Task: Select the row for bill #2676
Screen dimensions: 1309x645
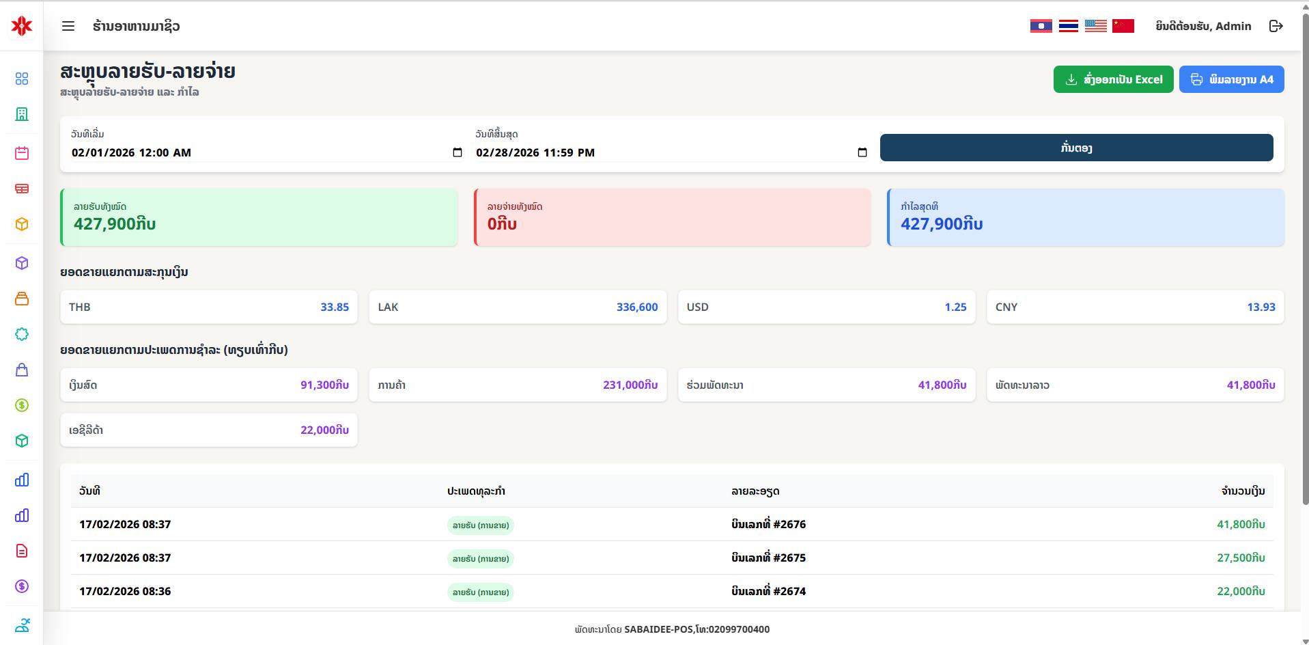Action: [x=672, y=524]
